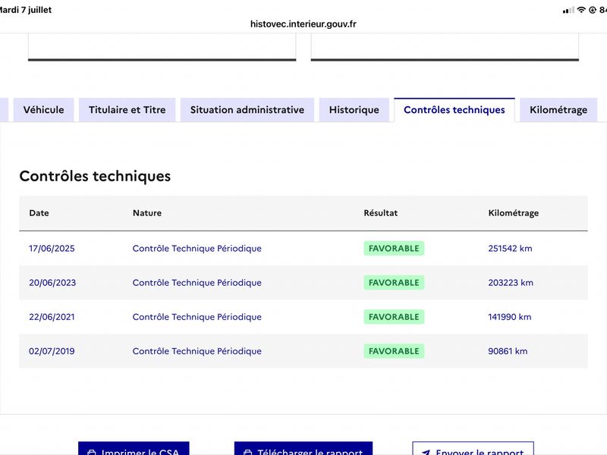Click the 141990 km mileage entry
607x455 pixels.
[509, 317]
